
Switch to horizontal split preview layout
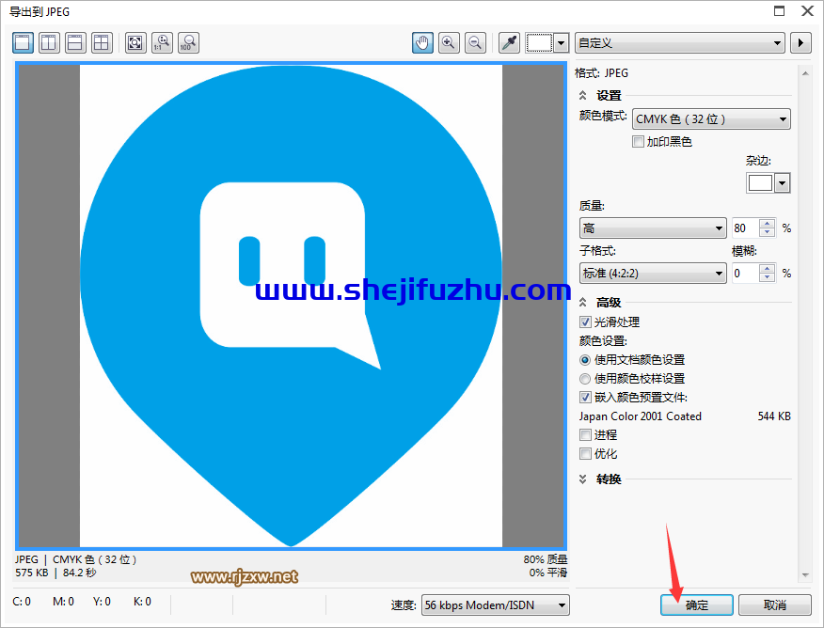point(75,42)
